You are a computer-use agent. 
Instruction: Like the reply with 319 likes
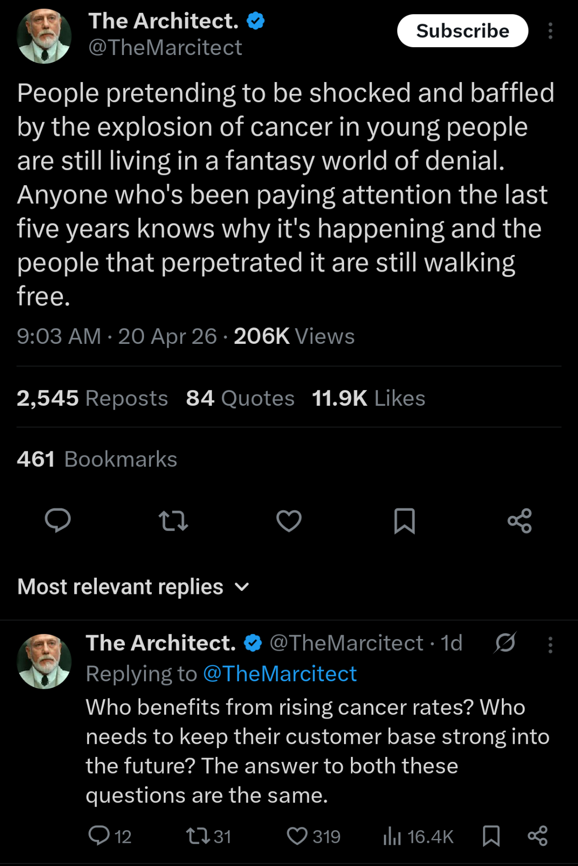coord(313,836)
